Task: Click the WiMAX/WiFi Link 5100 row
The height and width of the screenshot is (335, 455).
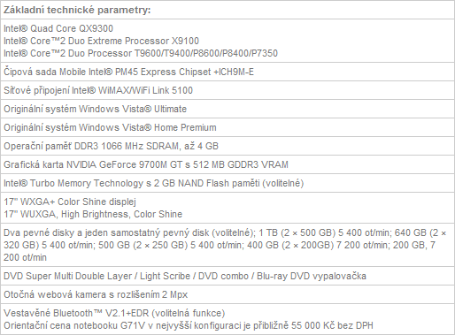Action: pos(227,90)
